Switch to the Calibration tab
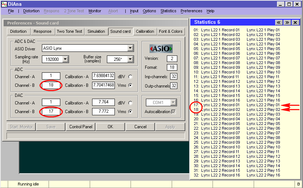This screenshot has width=303, height=188. click(x=145, y=31)
